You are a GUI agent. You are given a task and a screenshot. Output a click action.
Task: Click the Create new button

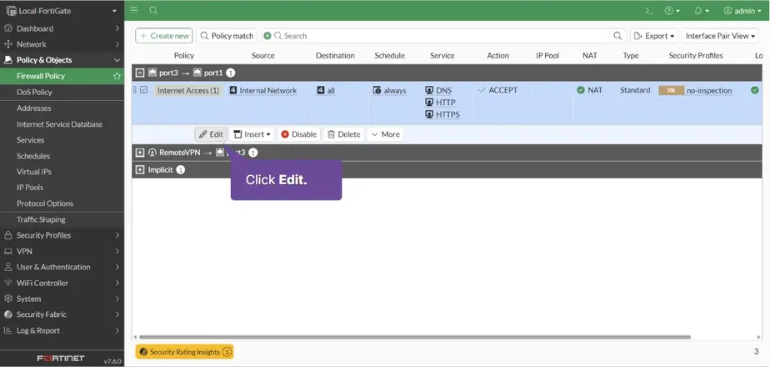(164, 36)
